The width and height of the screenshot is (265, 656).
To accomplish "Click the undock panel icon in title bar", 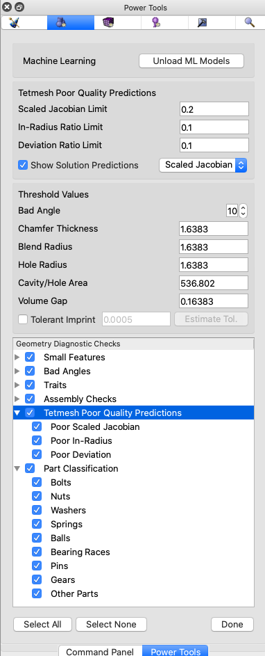I will tap(19, 7).
